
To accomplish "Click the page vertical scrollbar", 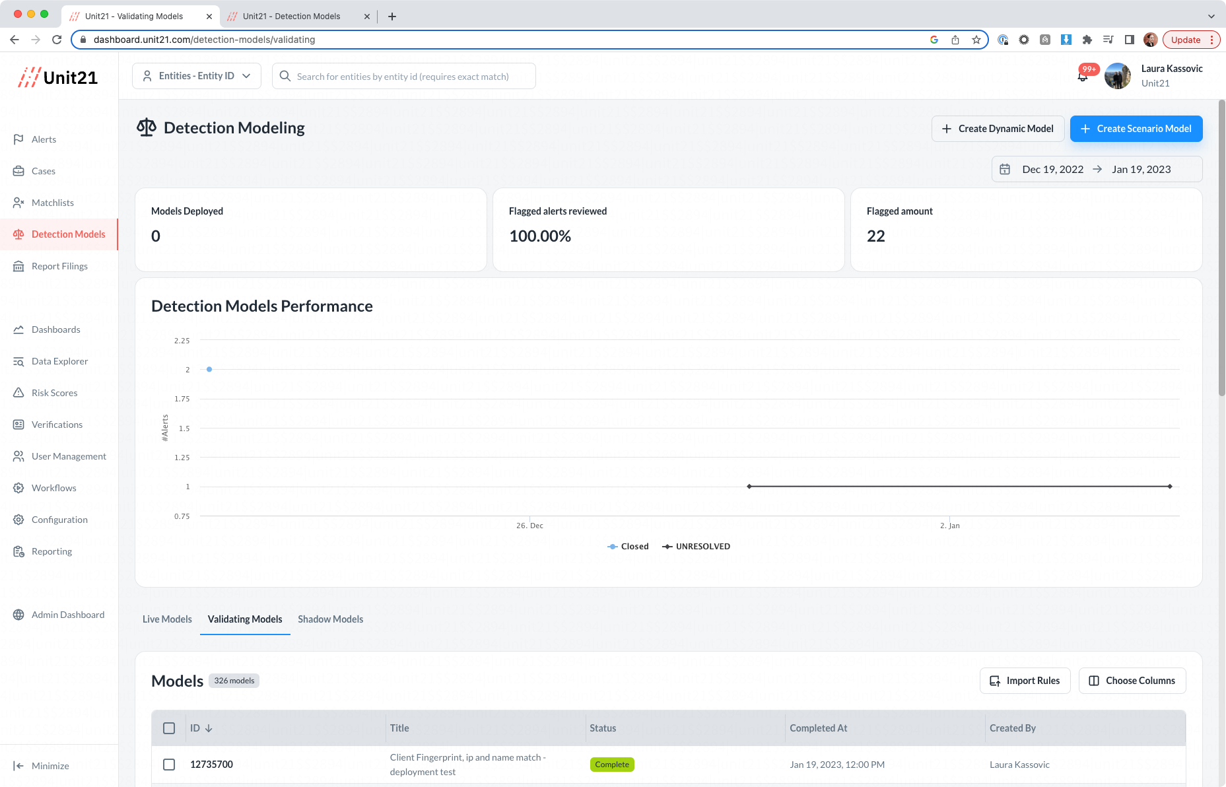I will pyautogui.click(x=1221, y=248).
